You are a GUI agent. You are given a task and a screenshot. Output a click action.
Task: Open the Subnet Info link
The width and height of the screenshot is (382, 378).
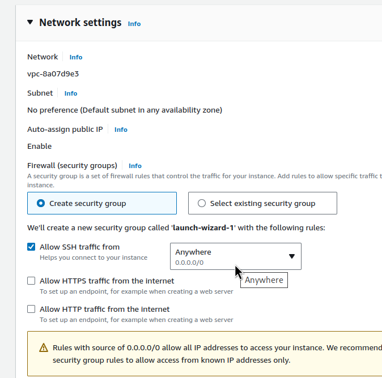71,93
